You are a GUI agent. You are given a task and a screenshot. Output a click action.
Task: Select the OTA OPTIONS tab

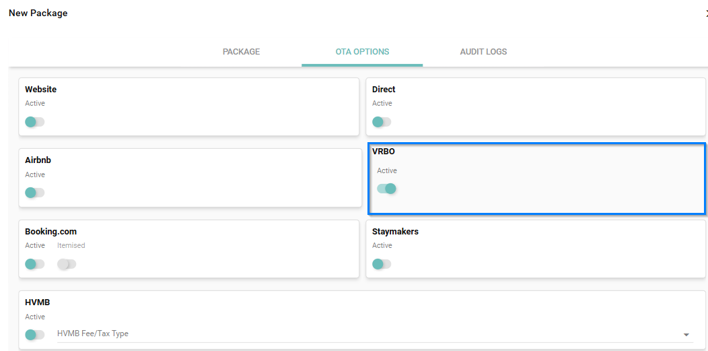pos(362,52)
